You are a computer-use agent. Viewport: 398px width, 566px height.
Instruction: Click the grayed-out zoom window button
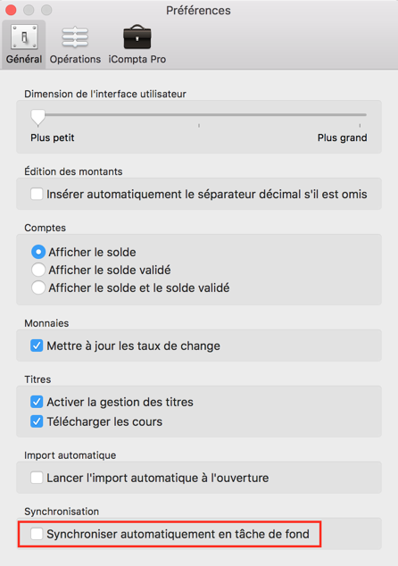point(46,10)
